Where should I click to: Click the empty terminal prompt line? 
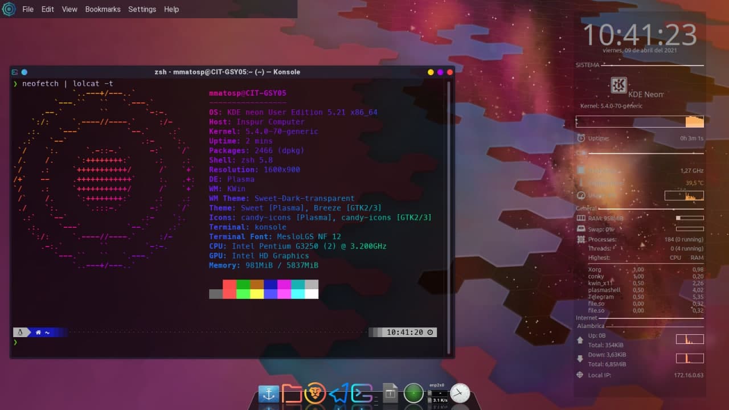(x=171, y=342)
